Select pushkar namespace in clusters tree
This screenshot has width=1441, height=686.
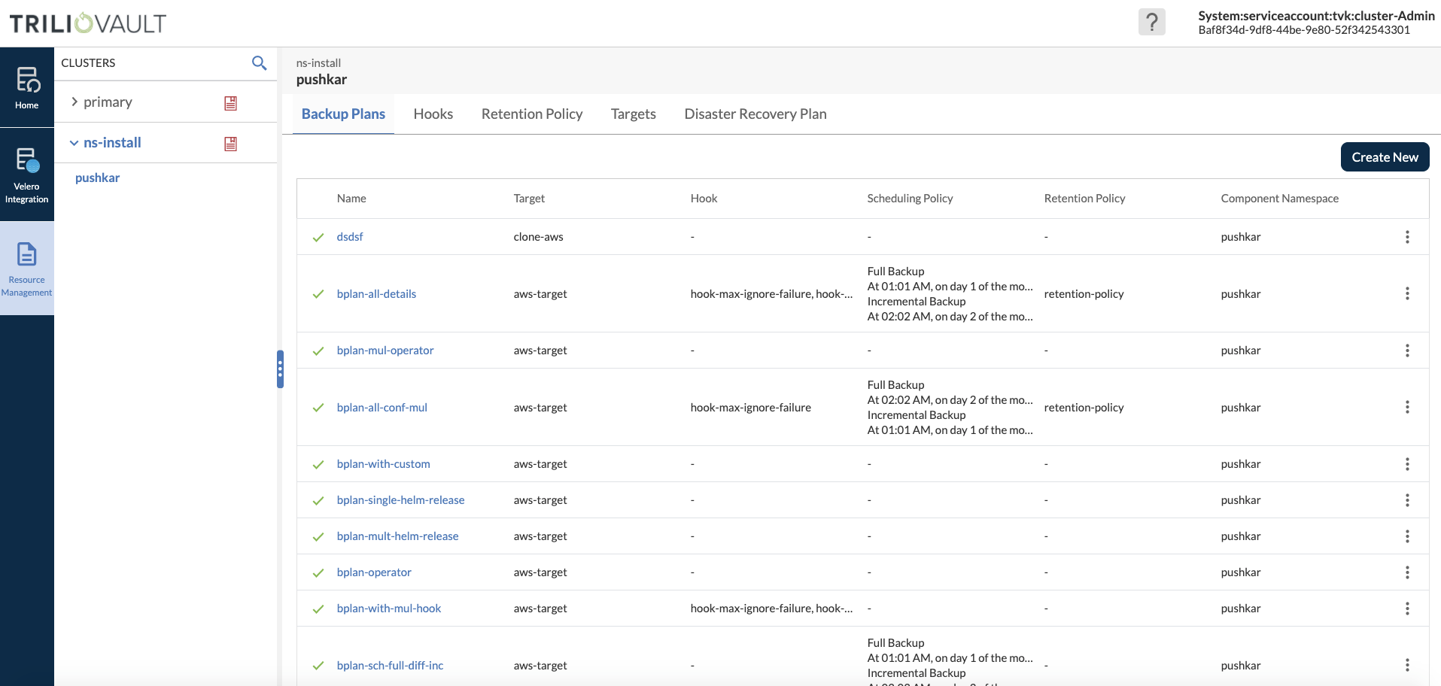click(x=98, y=178)
